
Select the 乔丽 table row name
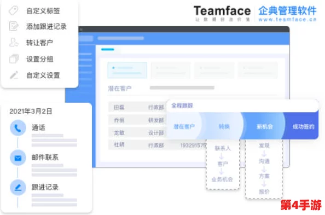[119, 120]
